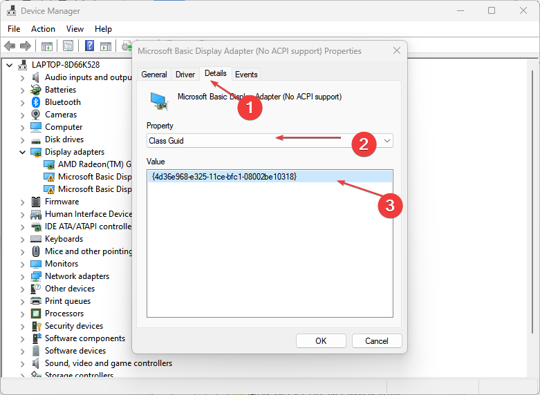Click the Firmware chip icon
The width and height of the screenshot is (540, 395).
(36, 202)
